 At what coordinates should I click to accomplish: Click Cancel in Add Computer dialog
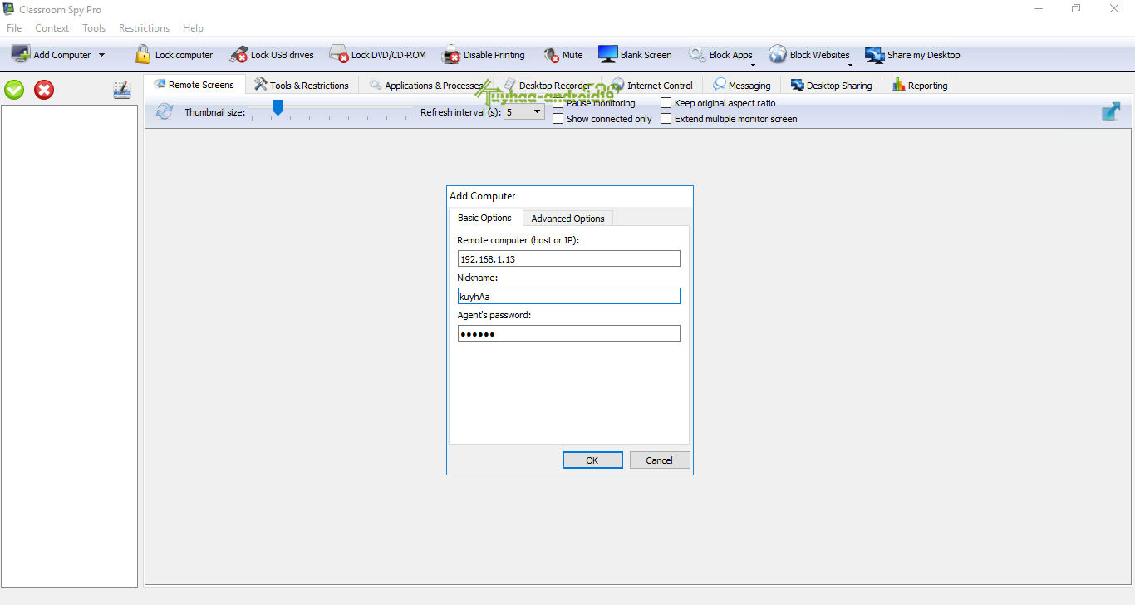[x=660, y=460]
